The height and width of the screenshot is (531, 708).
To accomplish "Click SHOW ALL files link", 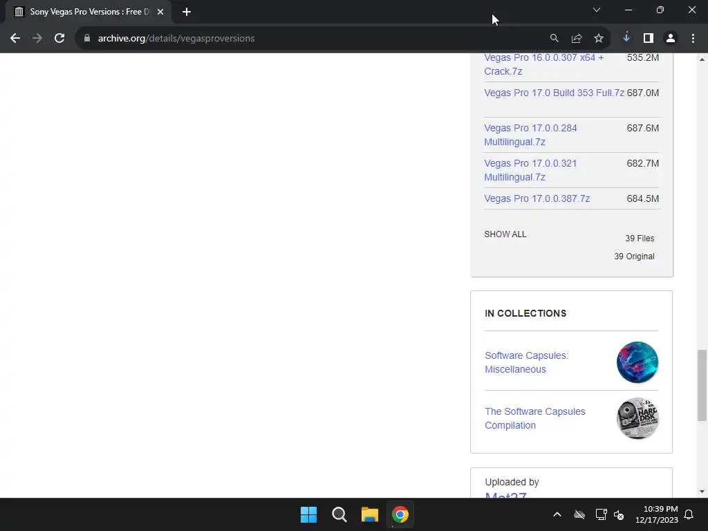I will pos(505,234).
